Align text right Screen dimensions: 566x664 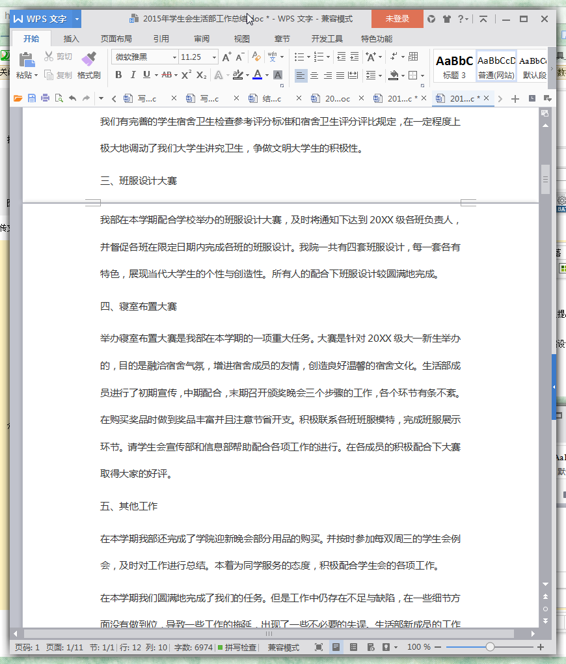328,76
